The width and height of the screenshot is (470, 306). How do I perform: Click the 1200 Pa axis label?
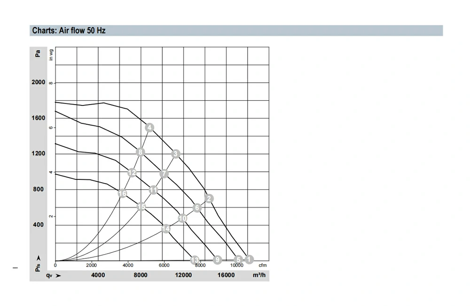(39, 153)
